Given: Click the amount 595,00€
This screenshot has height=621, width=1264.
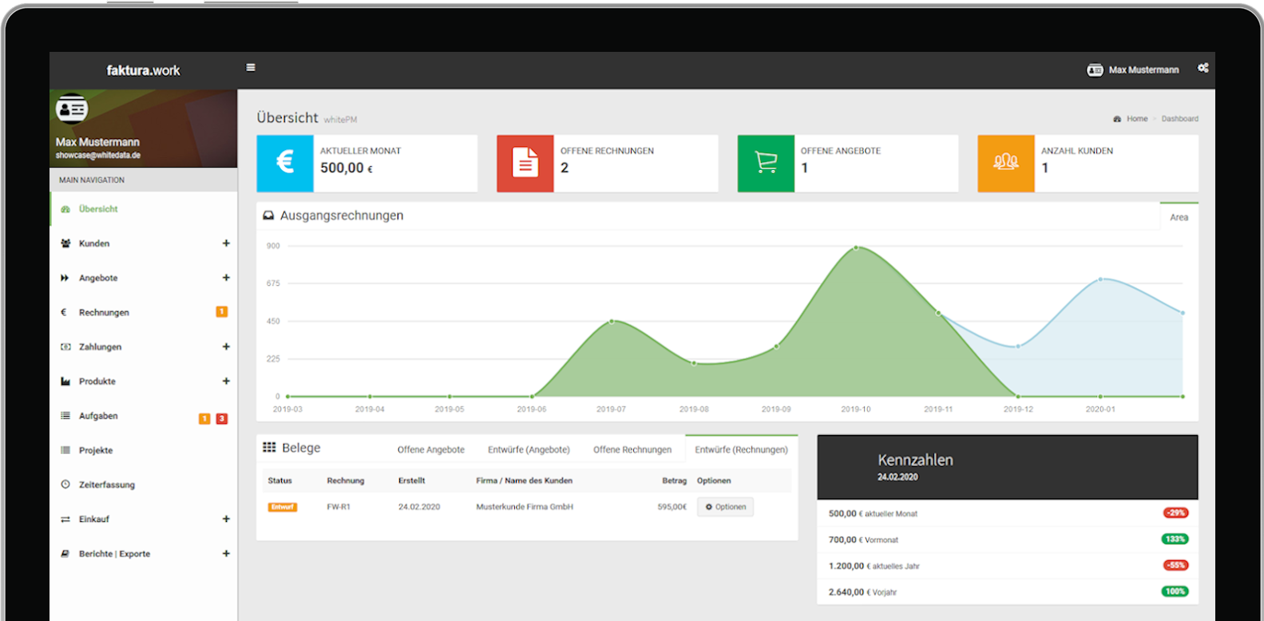Looking at the screenshot, I should 672,507.
